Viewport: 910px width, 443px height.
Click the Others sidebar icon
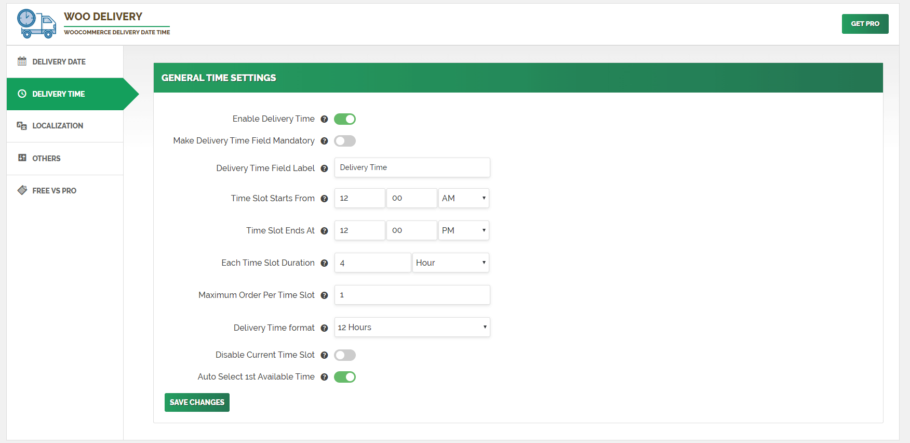coord(22,158)
